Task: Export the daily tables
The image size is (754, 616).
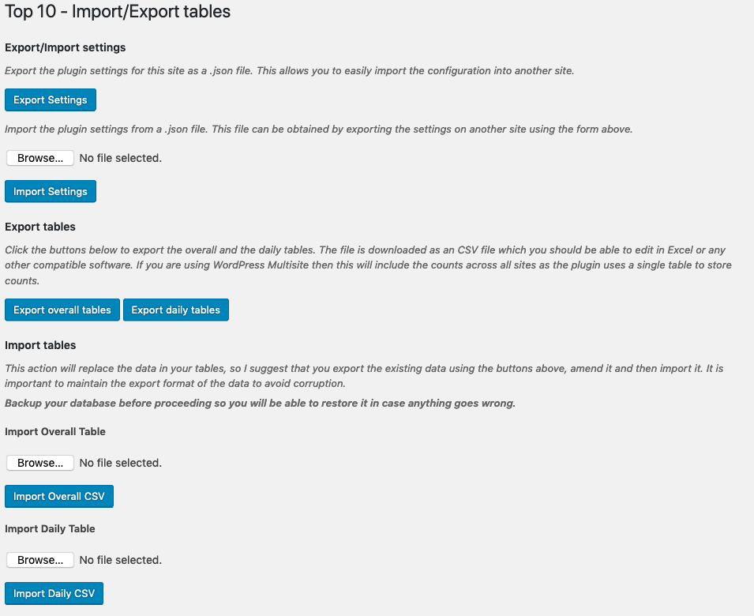Action: coord(176,310)
